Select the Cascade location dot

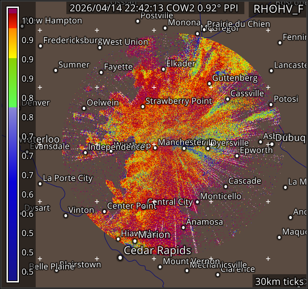pos(225,186)
